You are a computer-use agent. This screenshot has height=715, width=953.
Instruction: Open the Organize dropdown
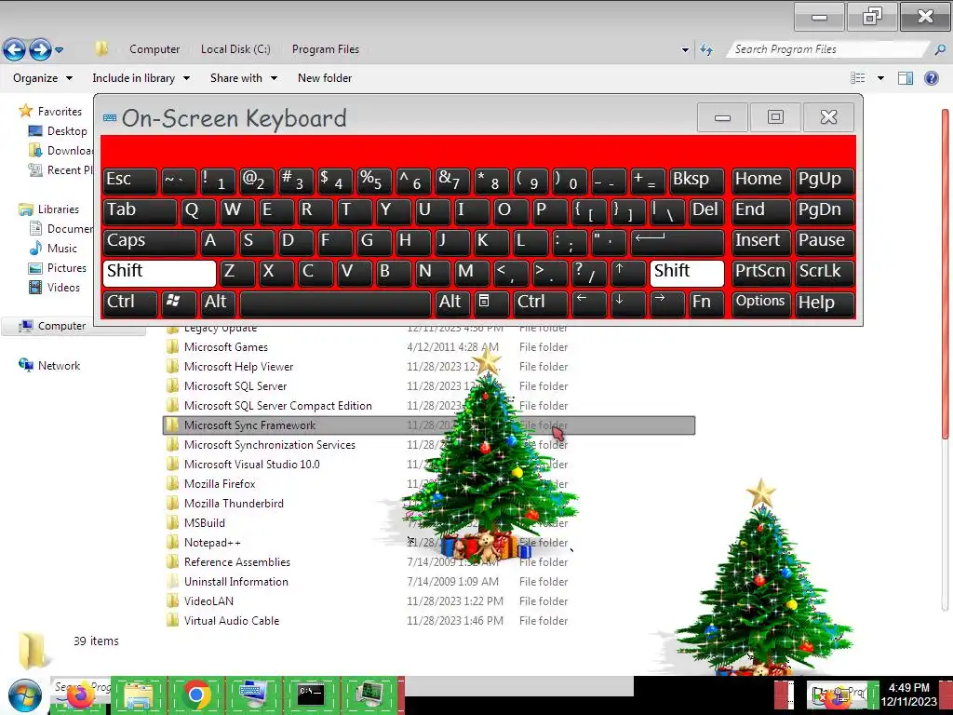coord(43,78)
